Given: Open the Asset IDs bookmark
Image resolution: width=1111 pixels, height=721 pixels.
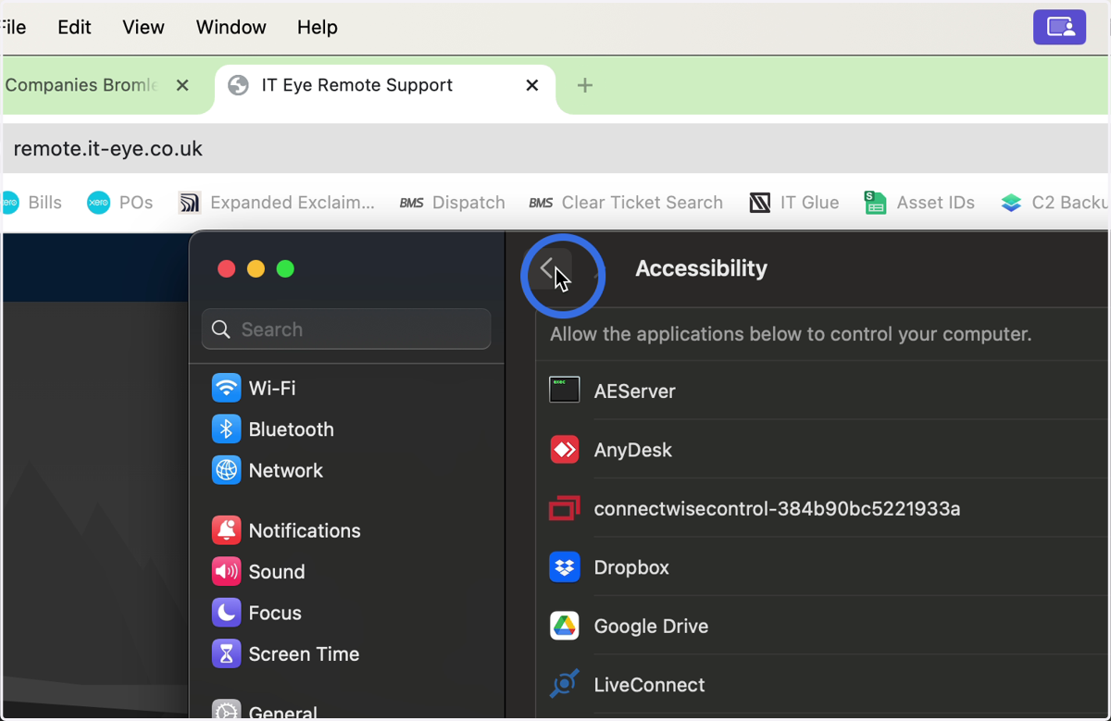Looking at the screenshot, I should [x=919, y=203].
